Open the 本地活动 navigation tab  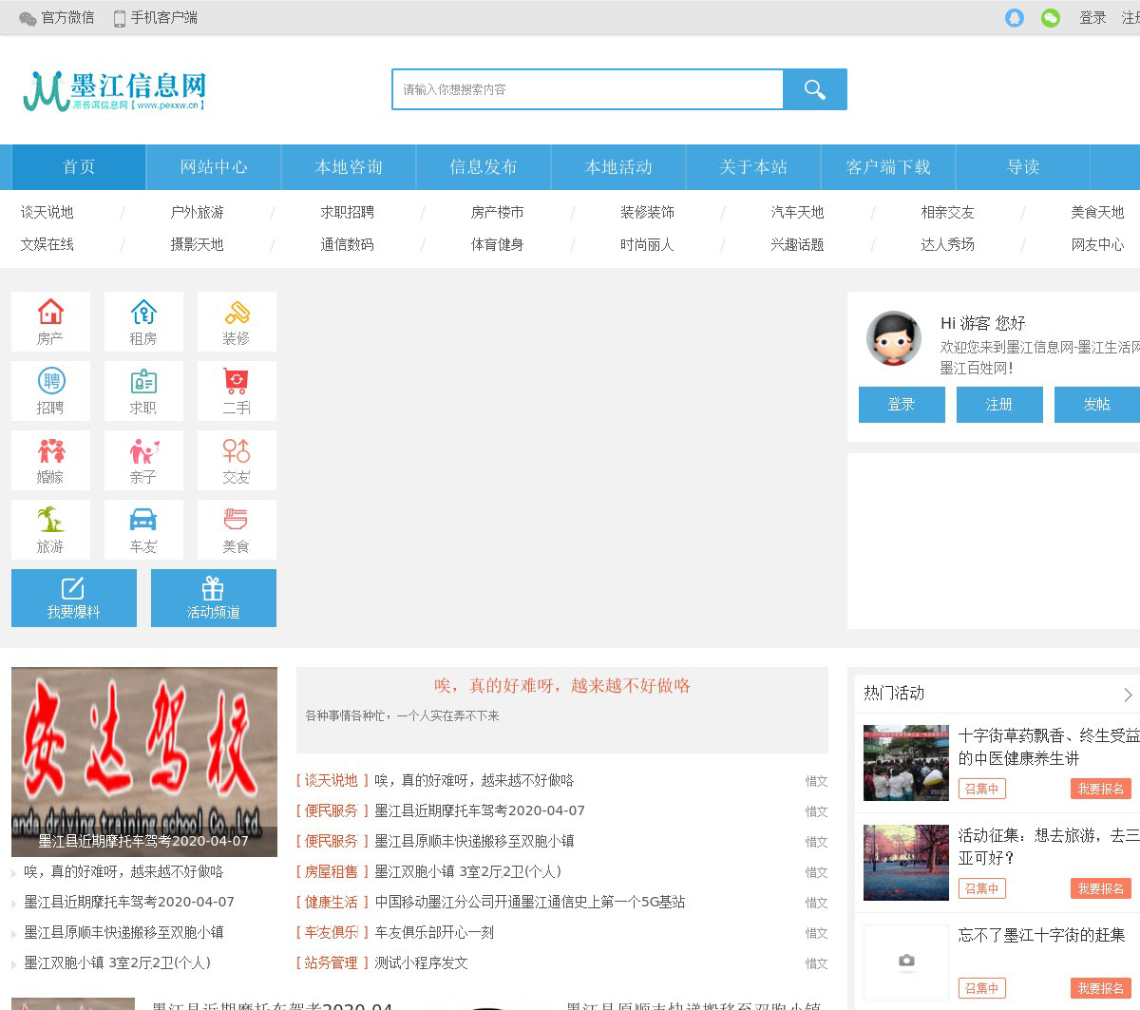point(618,167)
